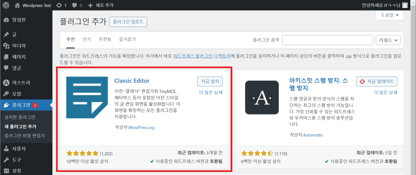Click '10백만 이상 활성 설치' text
Viewport: 416px width, 175px height.
[87, 161]
